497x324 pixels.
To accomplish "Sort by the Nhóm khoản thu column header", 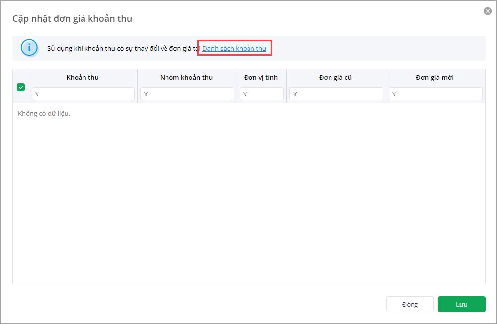I will tap(186, 77).
